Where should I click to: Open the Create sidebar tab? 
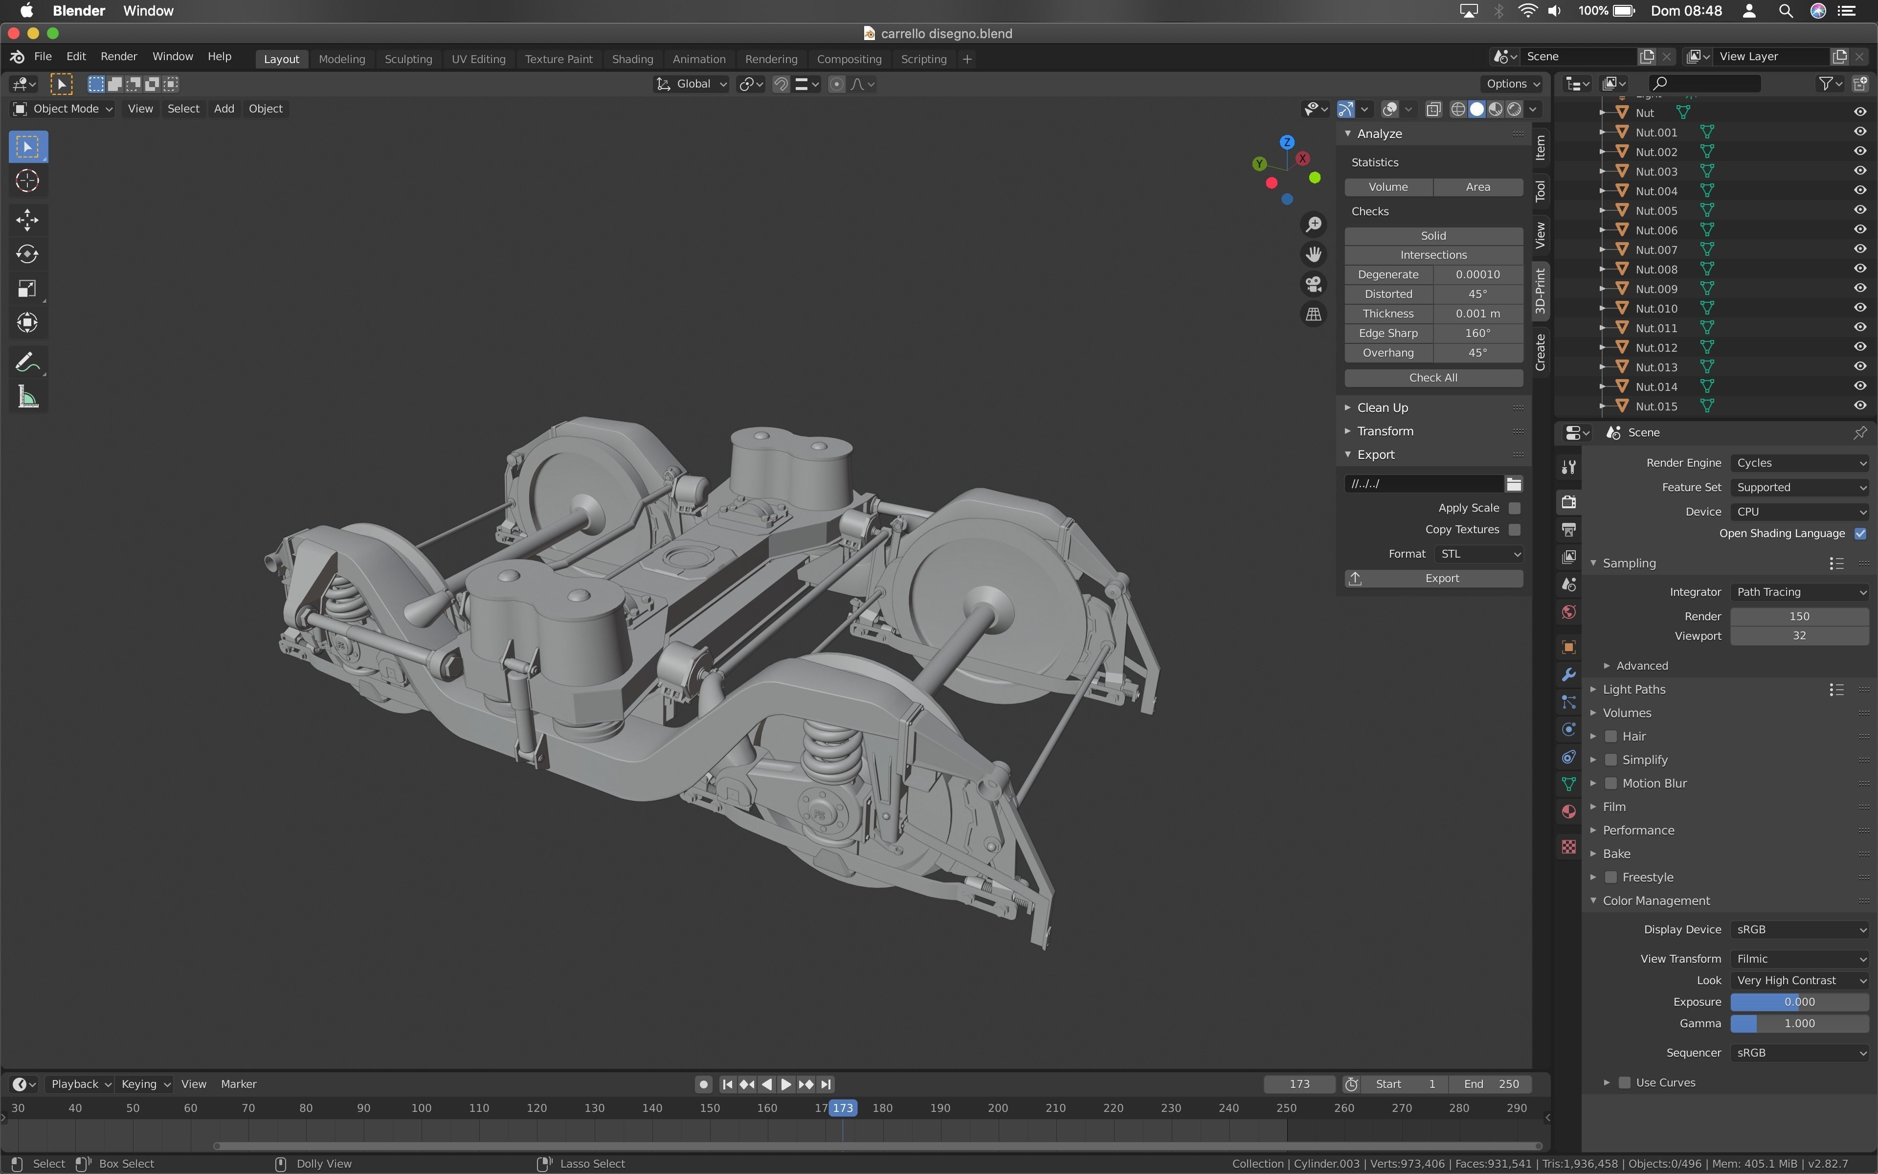tap(1541, 352)
